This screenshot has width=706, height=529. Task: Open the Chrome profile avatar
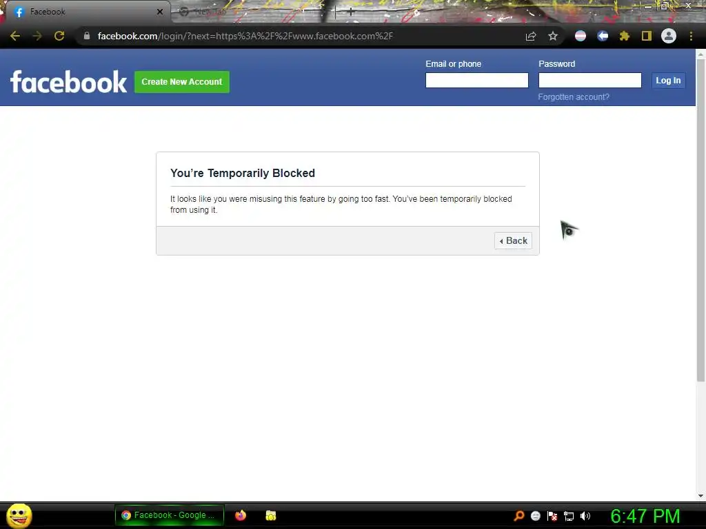pos(669,36)
